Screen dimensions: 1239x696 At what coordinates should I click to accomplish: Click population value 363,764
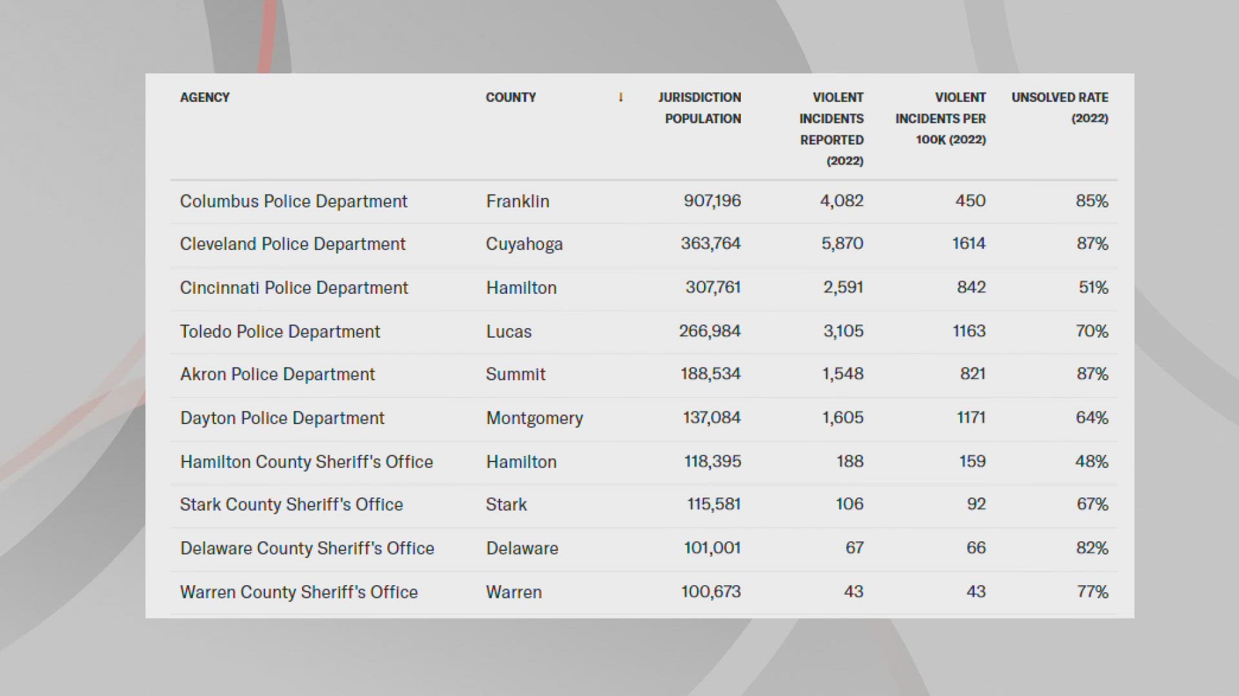coord(710,244)
